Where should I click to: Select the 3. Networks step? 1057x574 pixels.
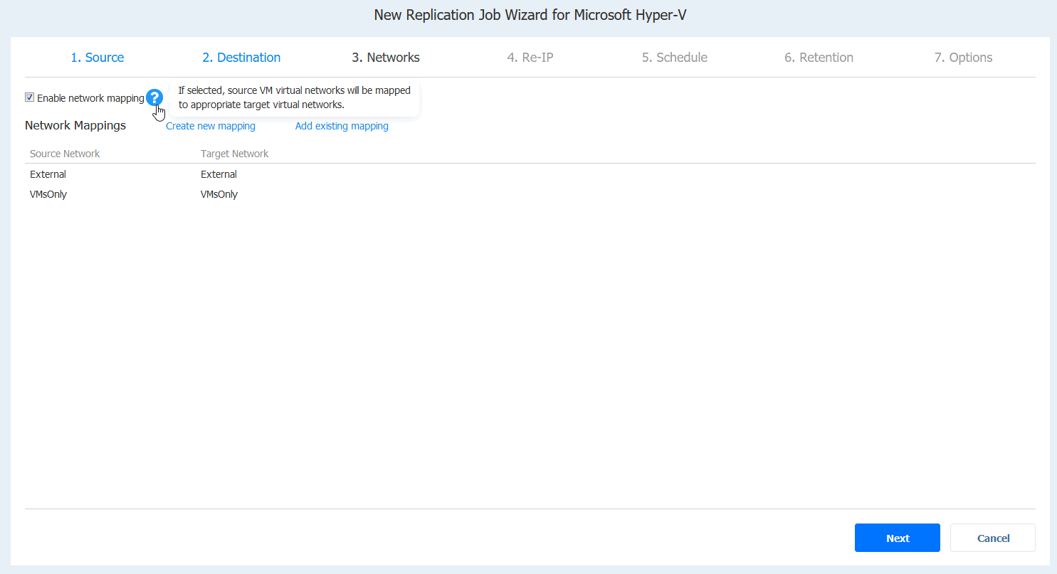coord(386,58)
